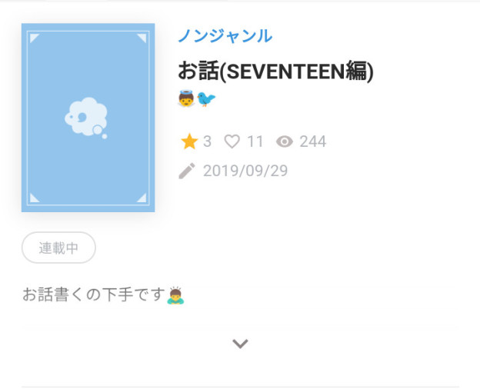Click the thought bubble icon on cover
480x389 pixels.
86,118
